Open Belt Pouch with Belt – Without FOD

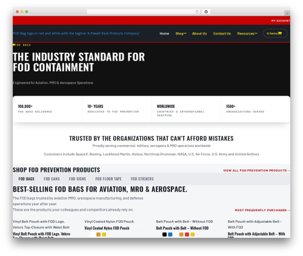182,228
